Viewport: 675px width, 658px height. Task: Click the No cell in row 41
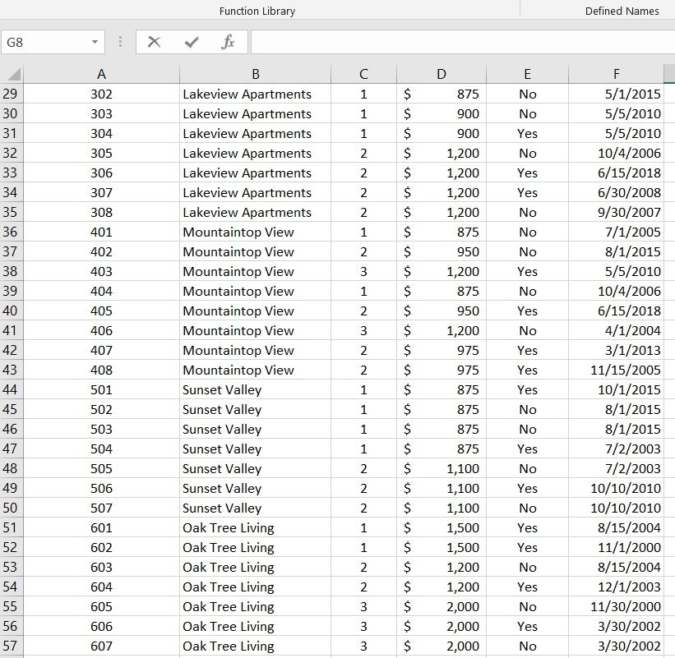tap(527, 330)
